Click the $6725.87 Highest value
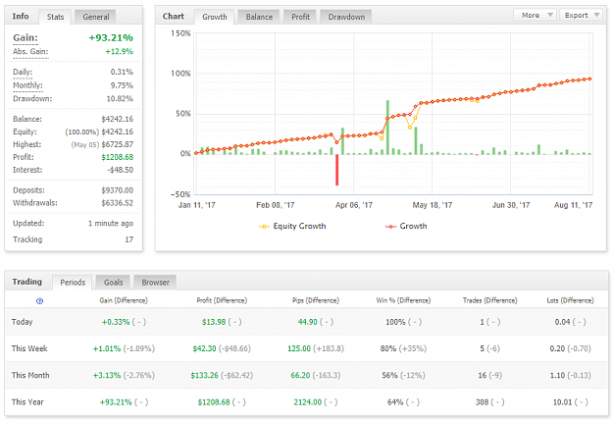 [118, 145]
